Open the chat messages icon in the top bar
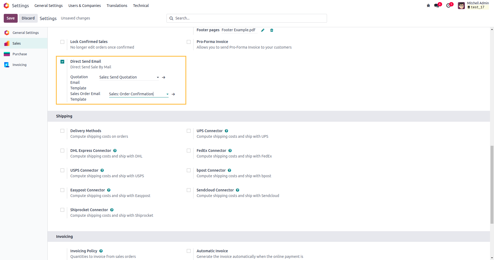The height and width of the screenshot is (260, 494). [437, 6]
